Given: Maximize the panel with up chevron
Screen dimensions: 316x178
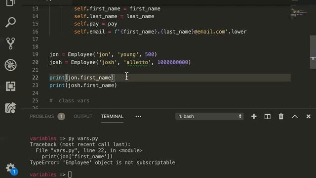Looking at the screenshot, I should [295, 117].
